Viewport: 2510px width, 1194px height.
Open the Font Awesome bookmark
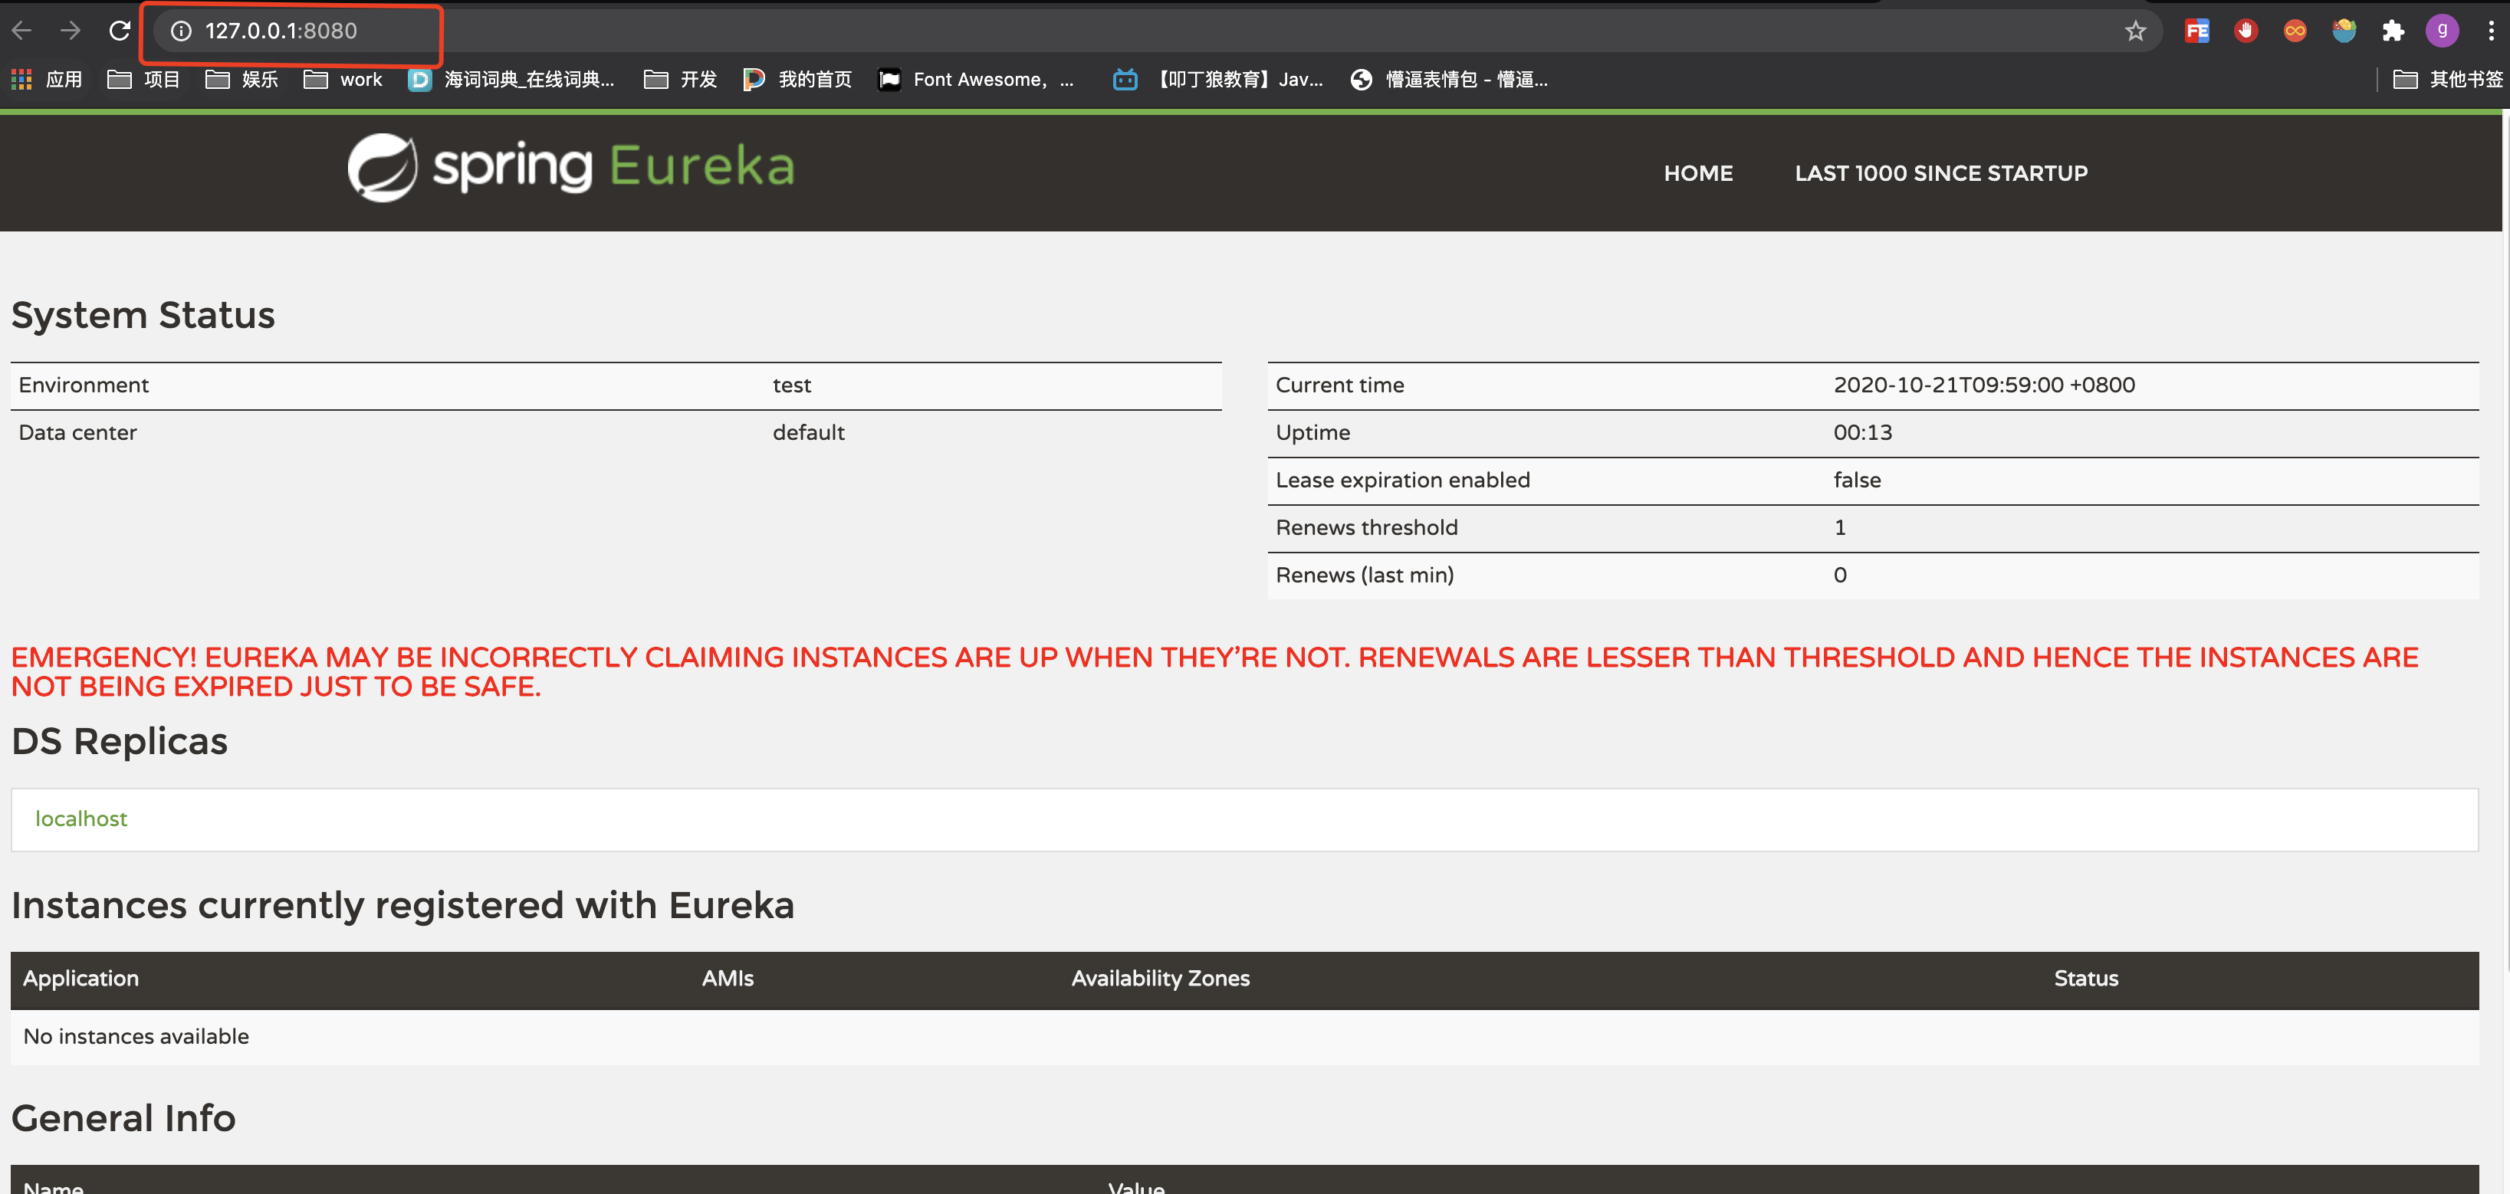pyautogui.click(x=977, y=79)
